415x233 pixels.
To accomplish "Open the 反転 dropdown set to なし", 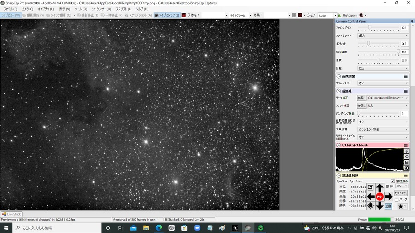I will (383, 68).
